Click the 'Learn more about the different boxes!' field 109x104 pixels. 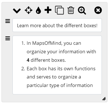57,25
